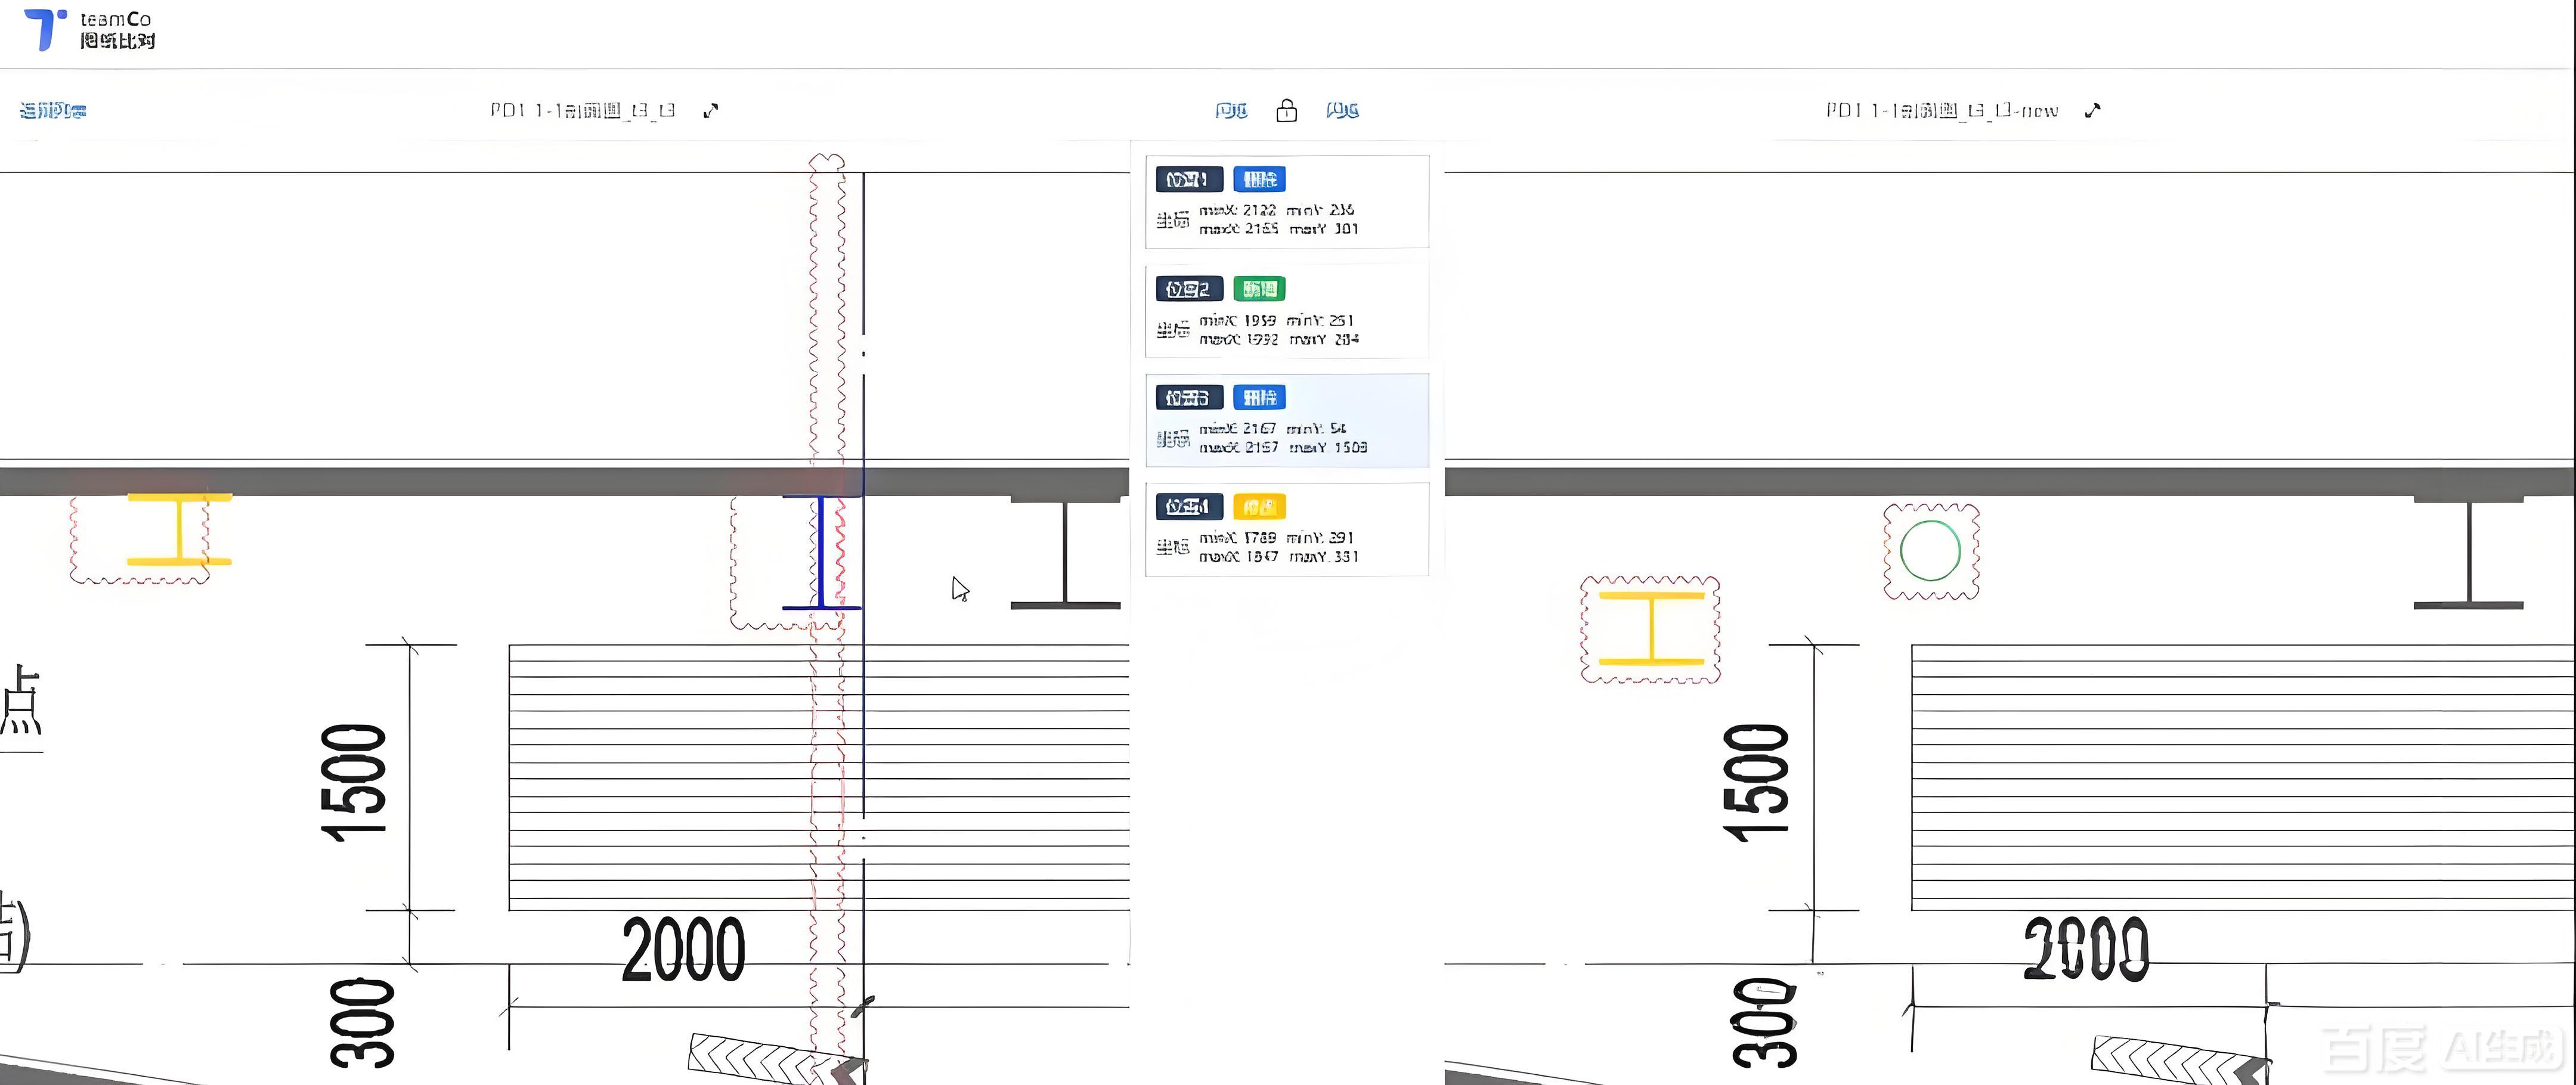Select the first position difference card
The image size is (2576, 1085).
pyautogui.click(x=1287, y=202)
